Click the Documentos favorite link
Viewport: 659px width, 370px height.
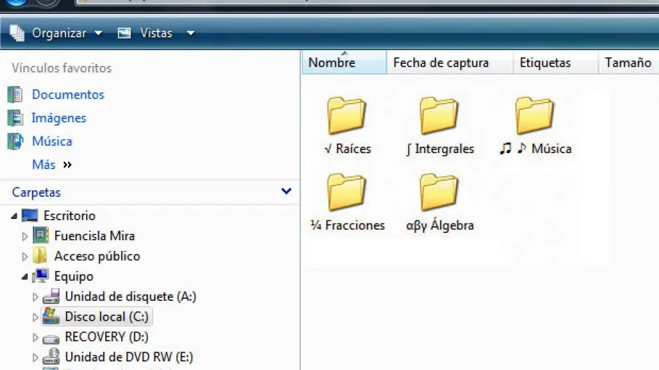[x=67, y=94]
